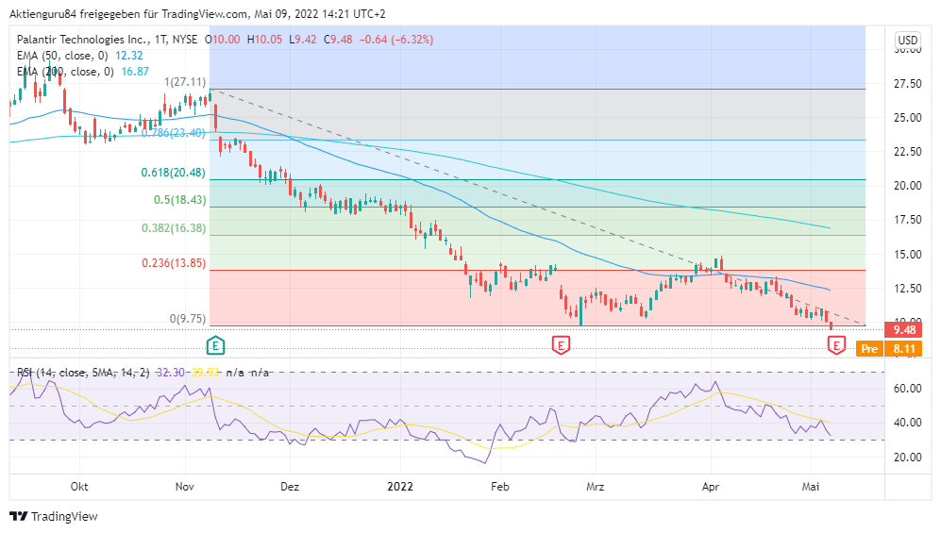Click the 20.00 price axis label
The width and height of the screenshot is (941, 533).
(907, 186)
